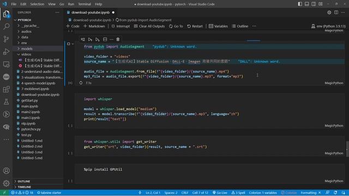
Task: Open the Variables panel
Action: [218, 26]
